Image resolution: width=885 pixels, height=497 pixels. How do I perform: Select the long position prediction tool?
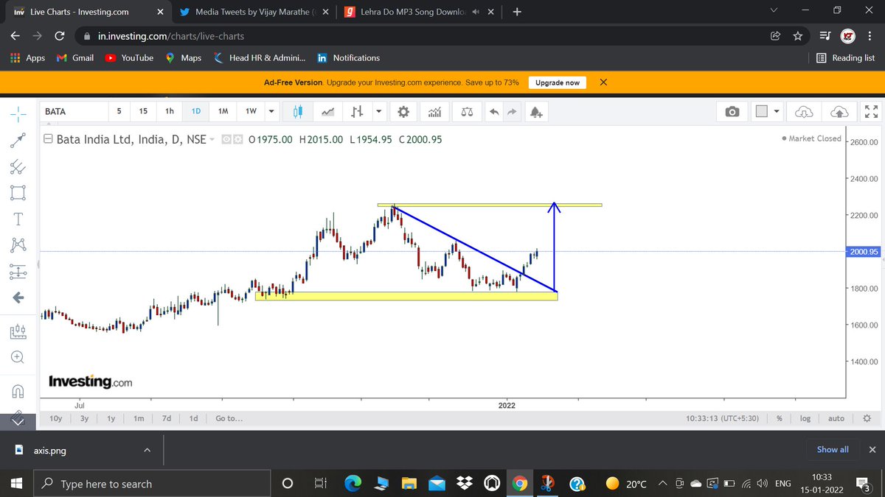click(x=18, y=272)
